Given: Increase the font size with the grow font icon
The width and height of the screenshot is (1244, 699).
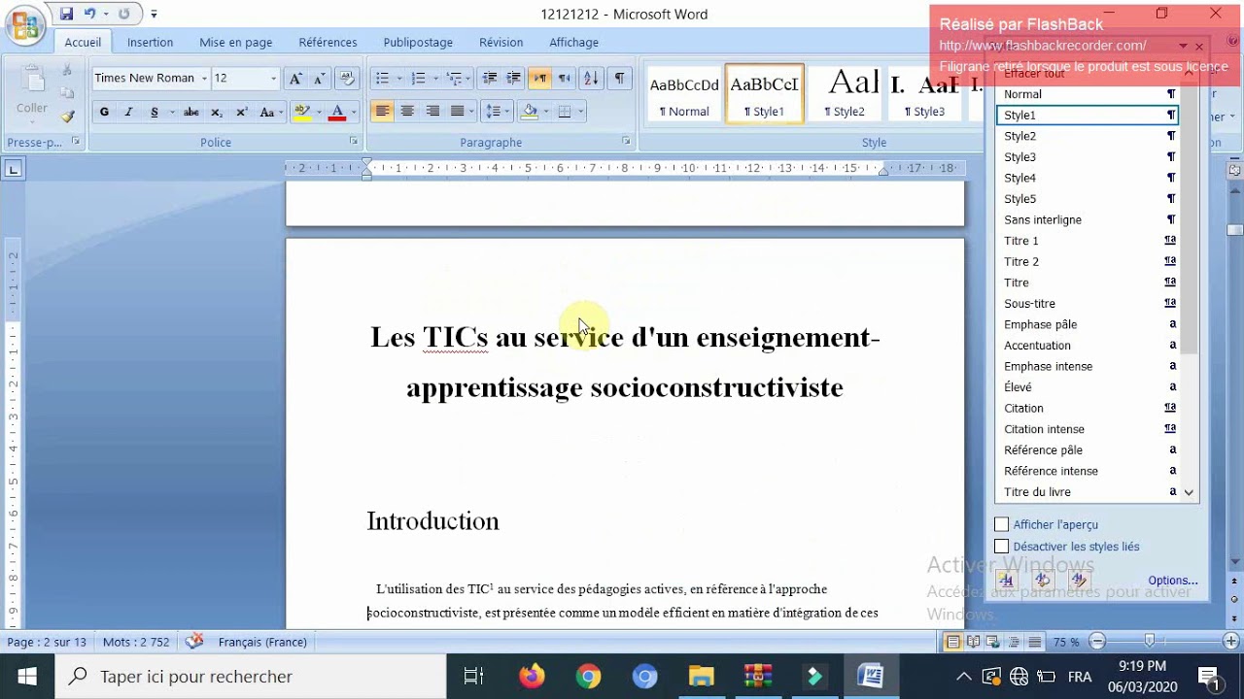Looking at the screenshot, I should 295,79.
